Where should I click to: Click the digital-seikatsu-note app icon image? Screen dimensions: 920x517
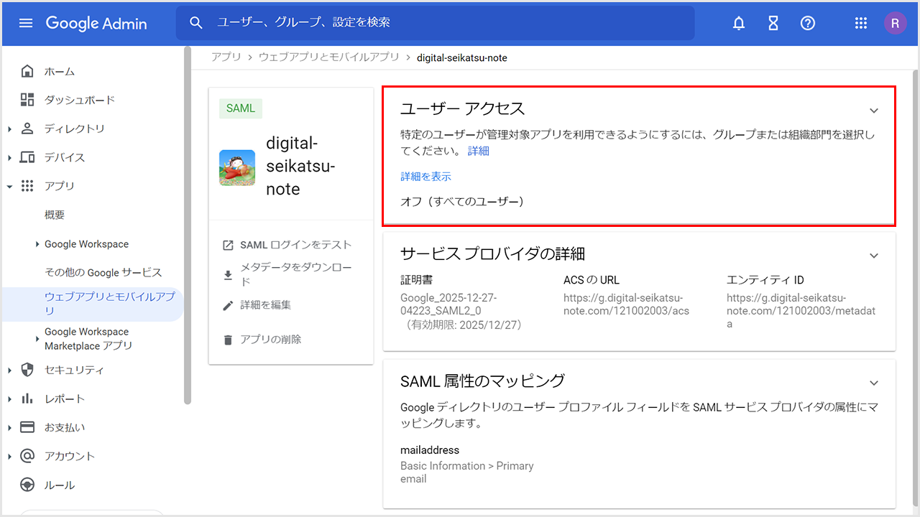[237, 168]
